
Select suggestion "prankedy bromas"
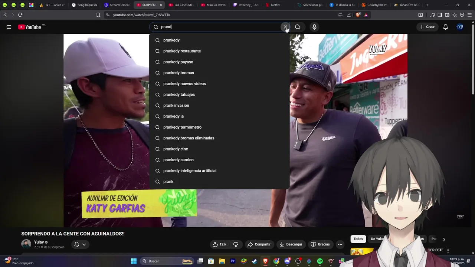tap(219, 73)
